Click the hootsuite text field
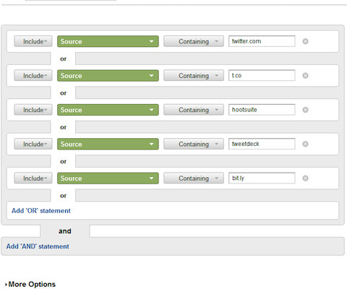 coord(262,110)
